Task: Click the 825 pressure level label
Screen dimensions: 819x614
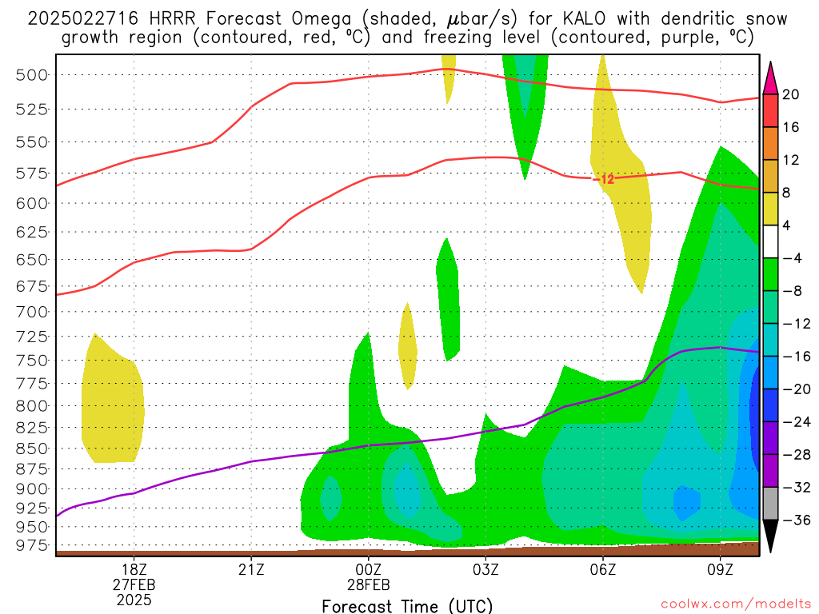Action: pos(31,428)
